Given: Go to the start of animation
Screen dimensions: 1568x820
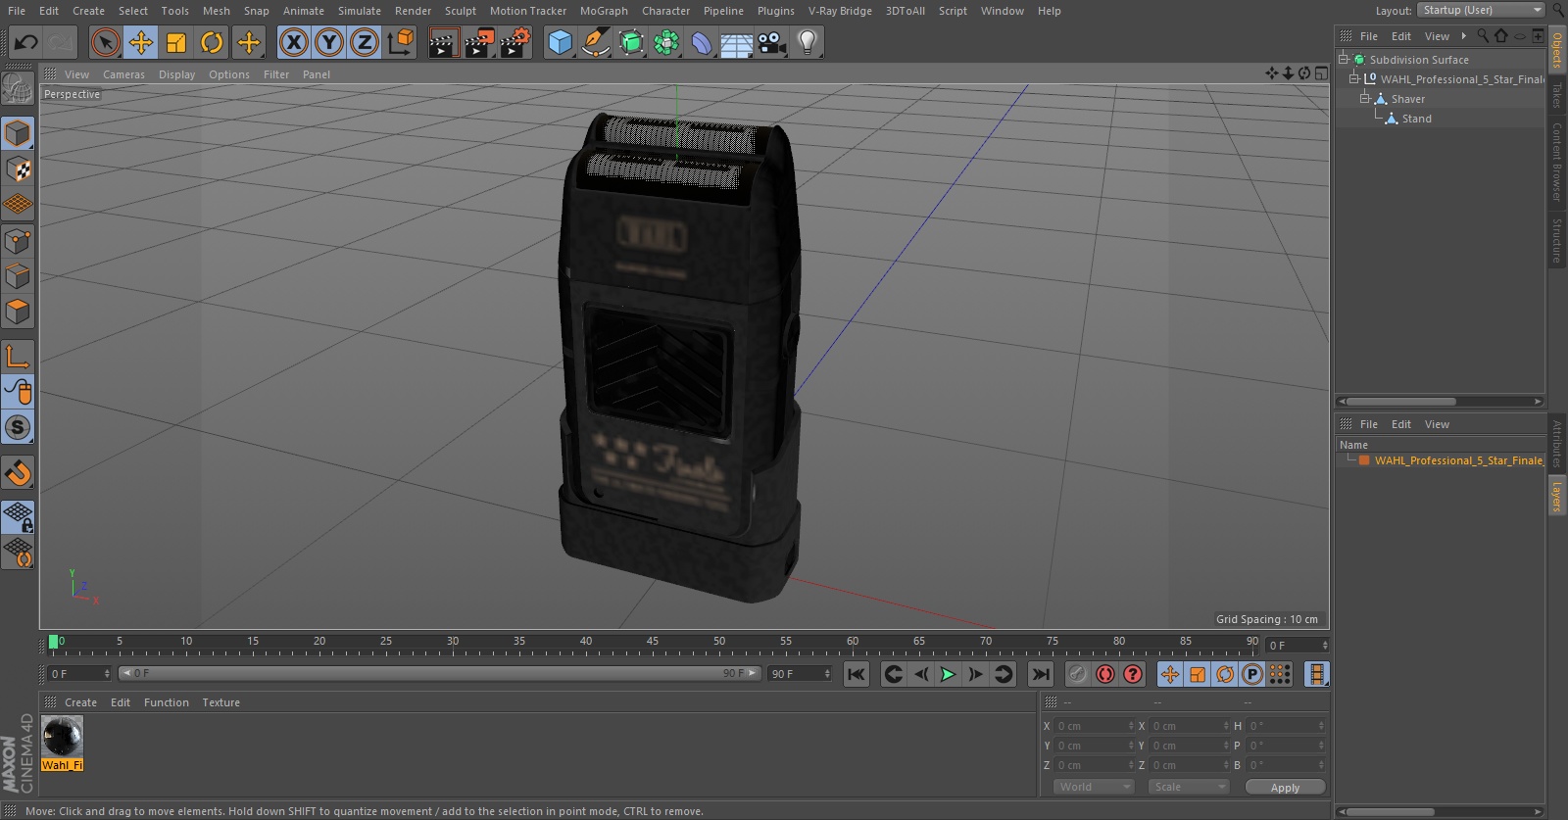Looking at the screenshot, I should pyautogui.click(x=857, y=674).
